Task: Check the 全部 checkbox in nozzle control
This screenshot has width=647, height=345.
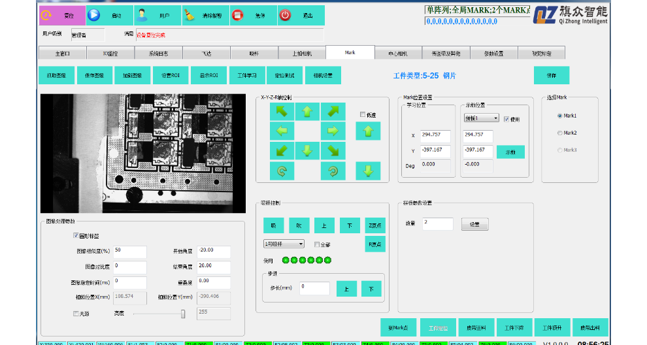Action: (x=317, y=244)
